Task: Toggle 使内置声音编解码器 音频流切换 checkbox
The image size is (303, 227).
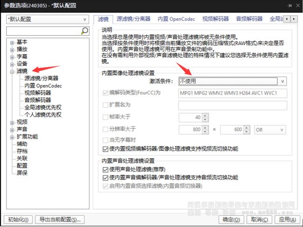Action: [x=105, y=178]
